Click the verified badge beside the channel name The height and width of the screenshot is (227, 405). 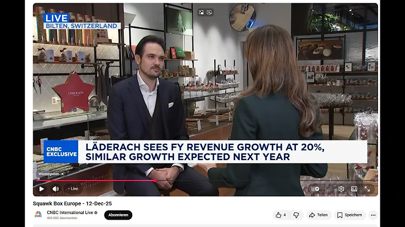coord(96,213)
